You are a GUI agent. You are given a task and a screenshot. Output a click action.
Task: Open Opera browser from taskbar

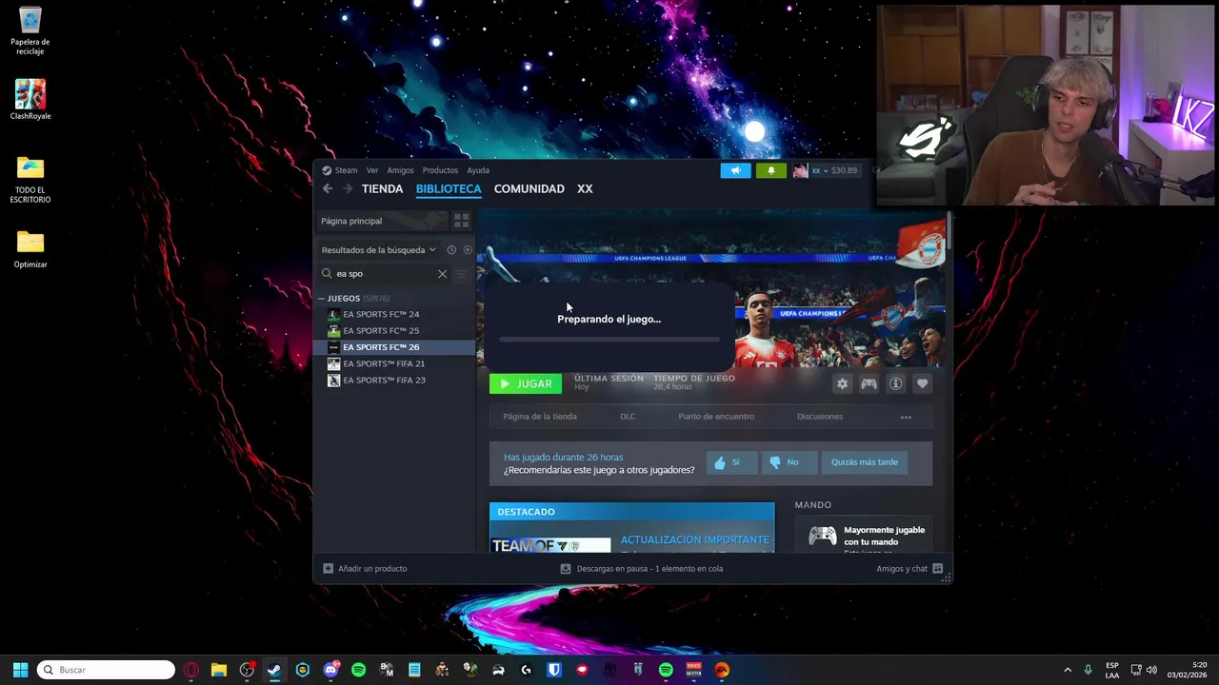coord(191,670)
